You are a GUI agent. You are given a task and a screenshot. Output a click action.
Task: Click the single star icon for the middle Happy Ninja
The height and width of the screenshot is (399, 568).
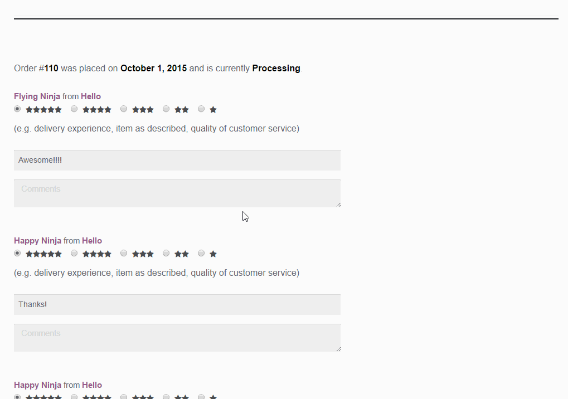pyautogui.click(x=213, y=254)
